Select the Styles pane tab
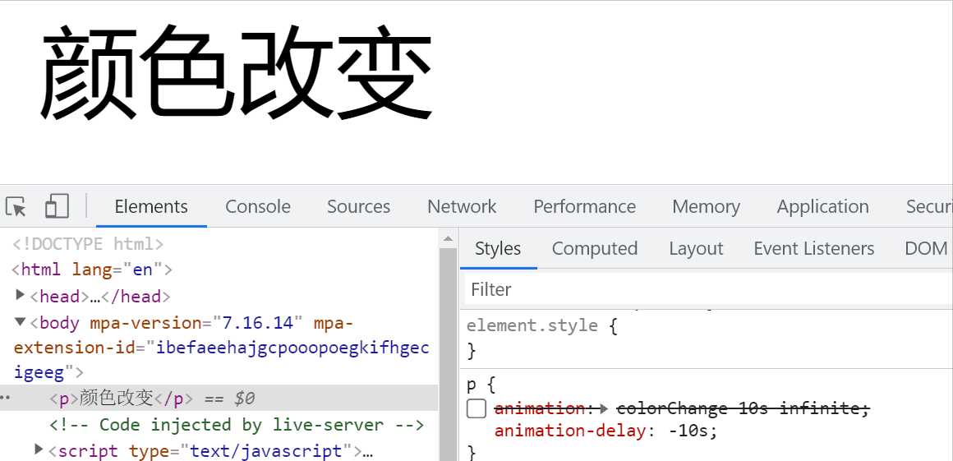The image size is (953, 461). 498,249
